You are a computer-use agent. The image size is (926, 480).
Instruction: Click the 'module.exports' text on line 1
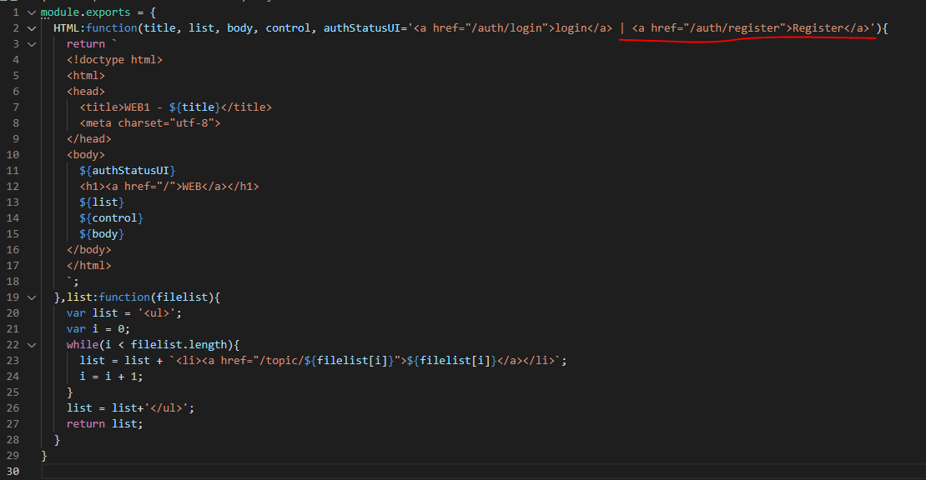pos(86,12)
